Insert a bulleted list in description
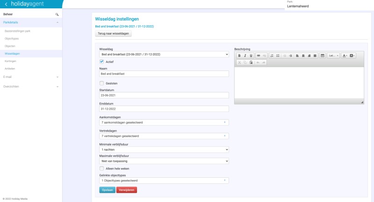Image resolution: width=374 pixels, height=202 pixels. click(x=278, y=56)
